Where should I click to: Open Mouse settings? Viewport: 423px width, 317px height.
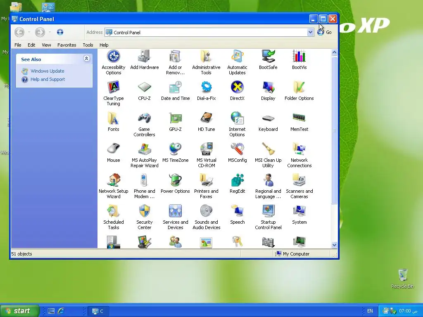pos(113,153)
